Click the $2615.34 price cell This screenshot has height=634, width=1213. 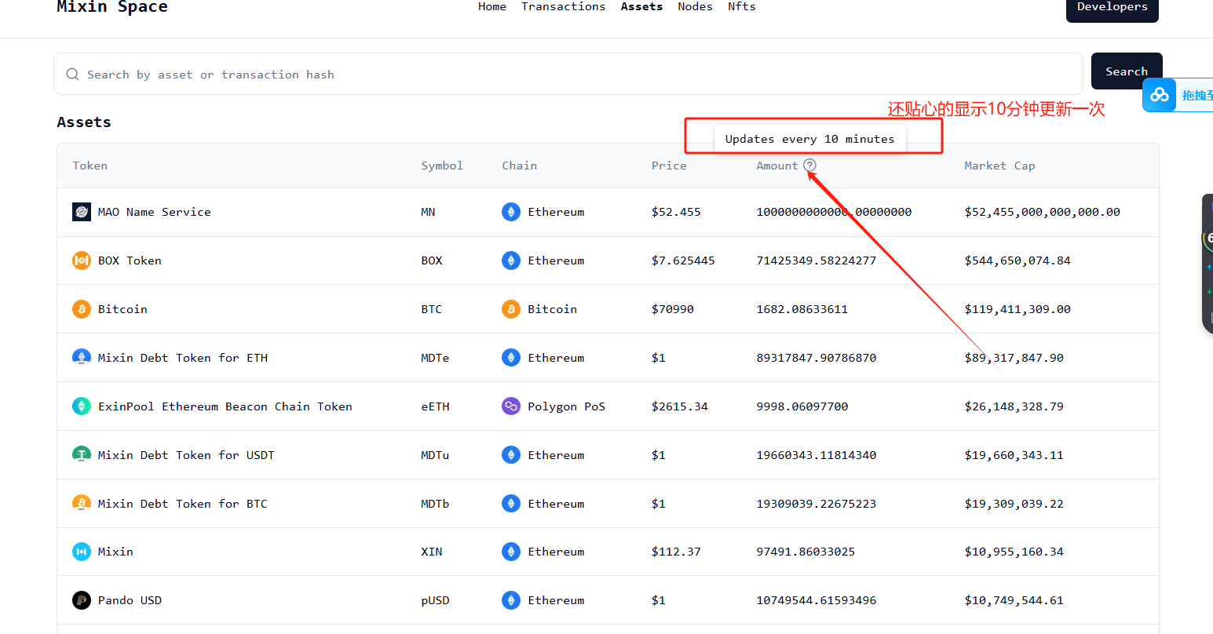click(x=680, y=406)
